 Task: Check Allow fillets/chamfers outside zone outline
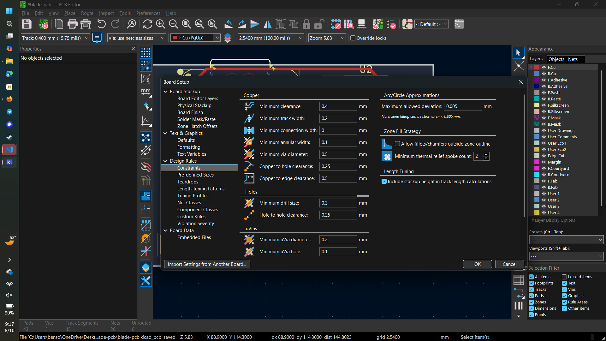[x=397, y=144]
